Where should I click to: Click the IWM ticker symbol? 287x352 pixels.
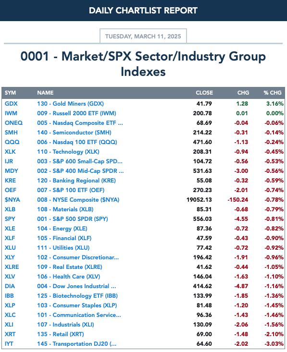(x=11, y=113)
